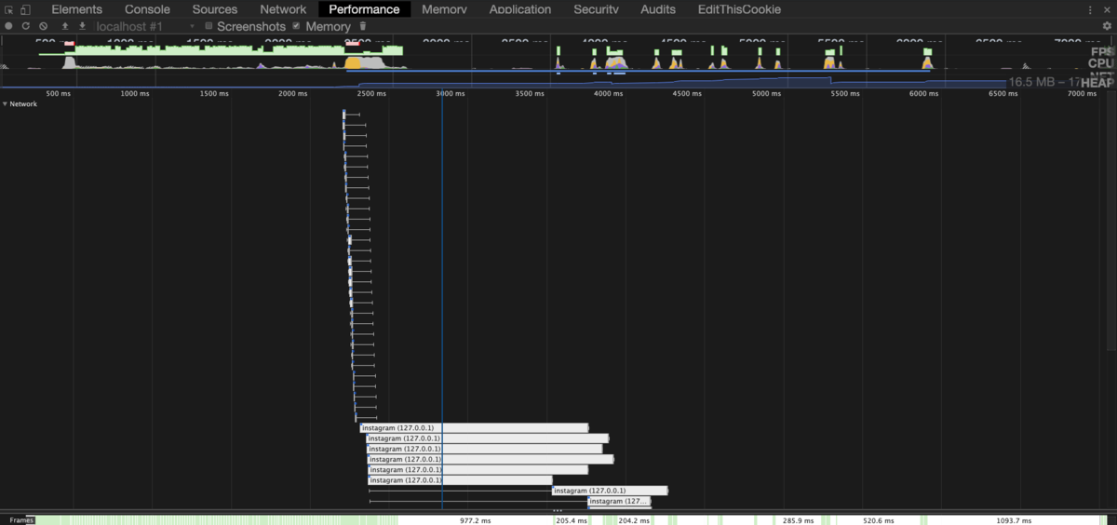Select the last full instagram (127.0.0.1) request bar
This screenshot has width=1117, height=525.
pos(610,491)
